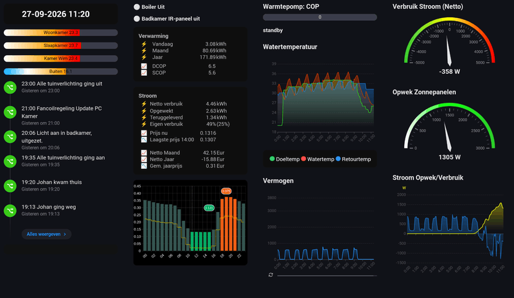
Task: Click the lightning icon beside Opgewekt
Action: pos(144,111)
